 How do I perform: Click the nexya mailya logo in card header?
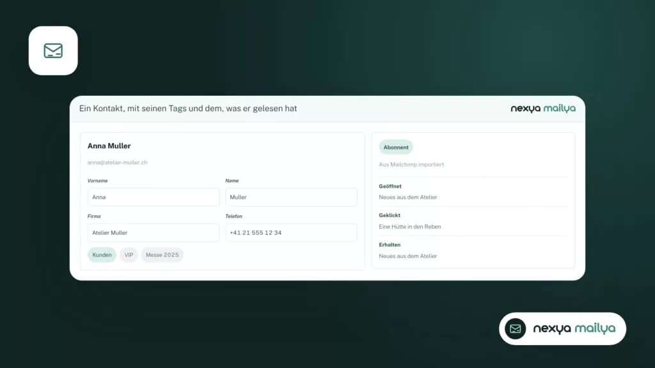543,109
